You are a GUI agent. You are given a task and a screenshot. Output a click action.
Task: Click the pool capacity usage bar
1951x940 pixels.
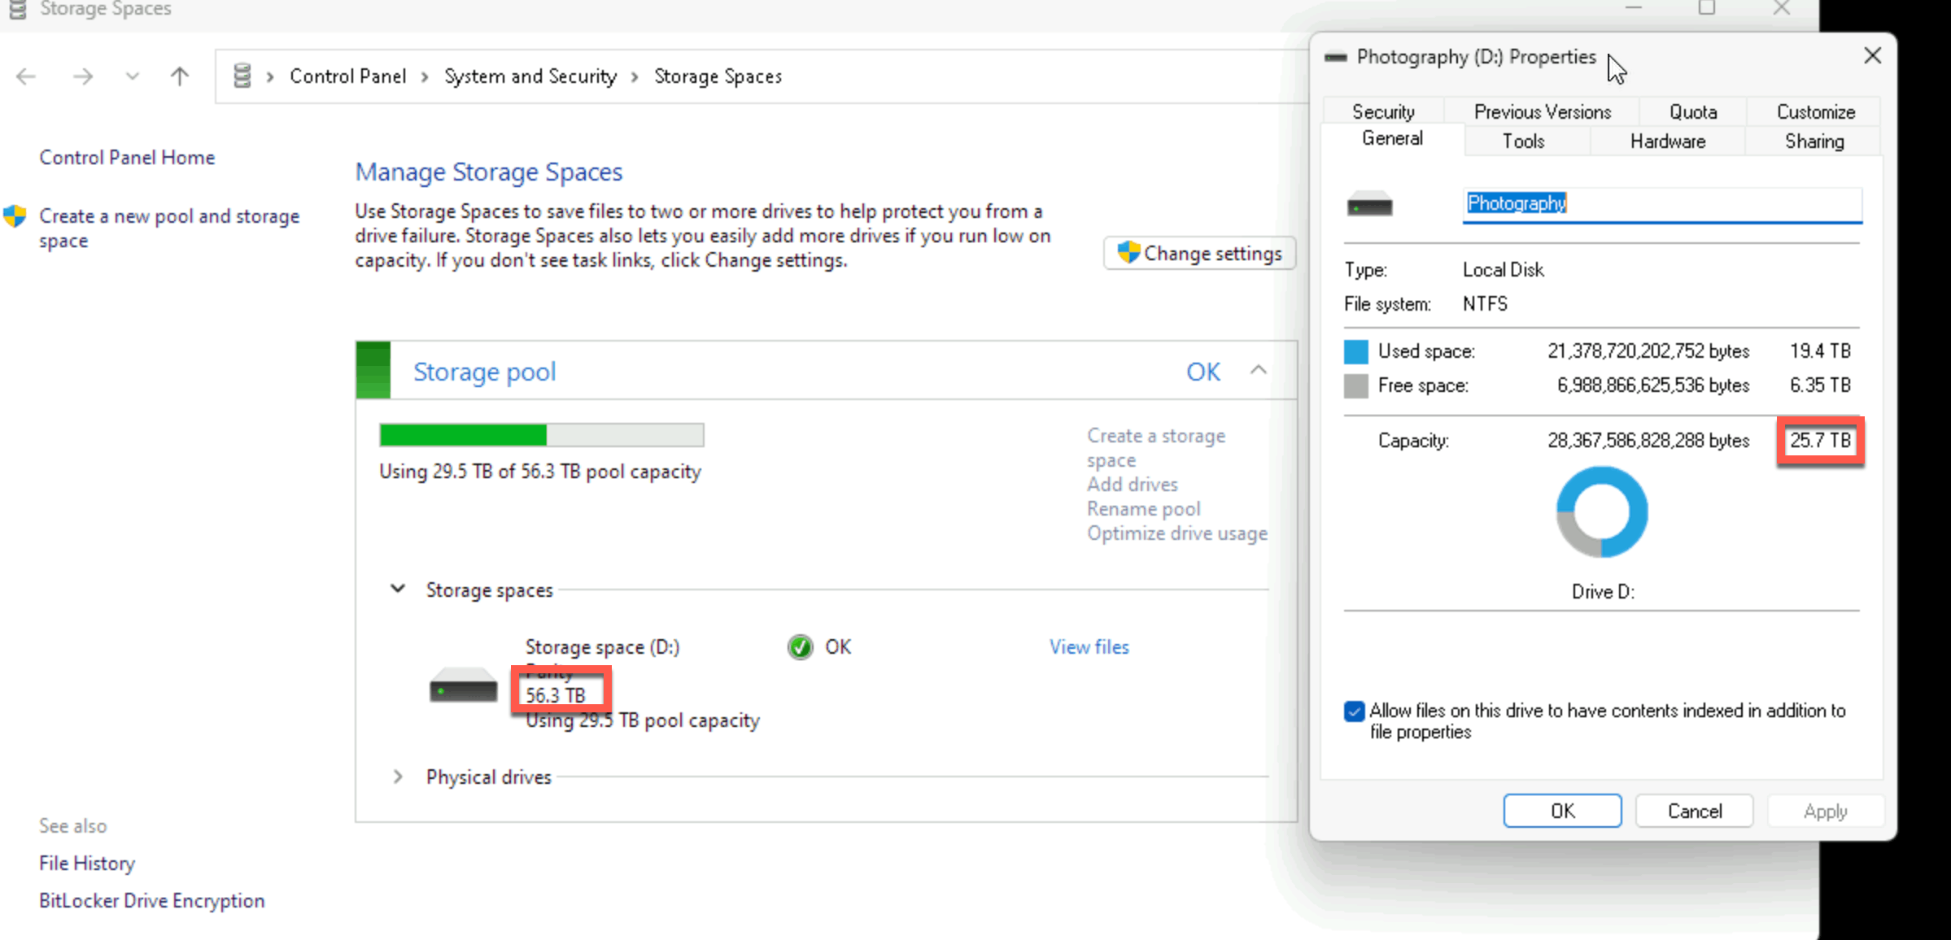click(542, 435)
